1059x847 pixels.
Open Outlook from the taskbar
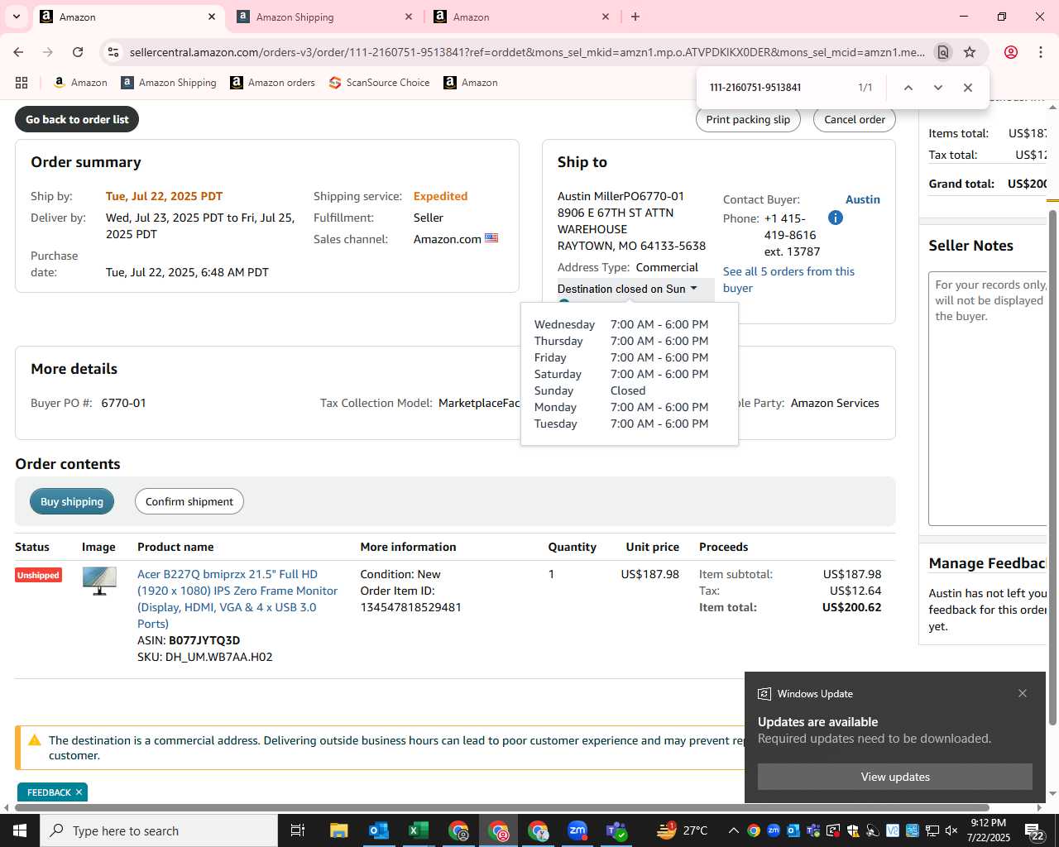378,830
